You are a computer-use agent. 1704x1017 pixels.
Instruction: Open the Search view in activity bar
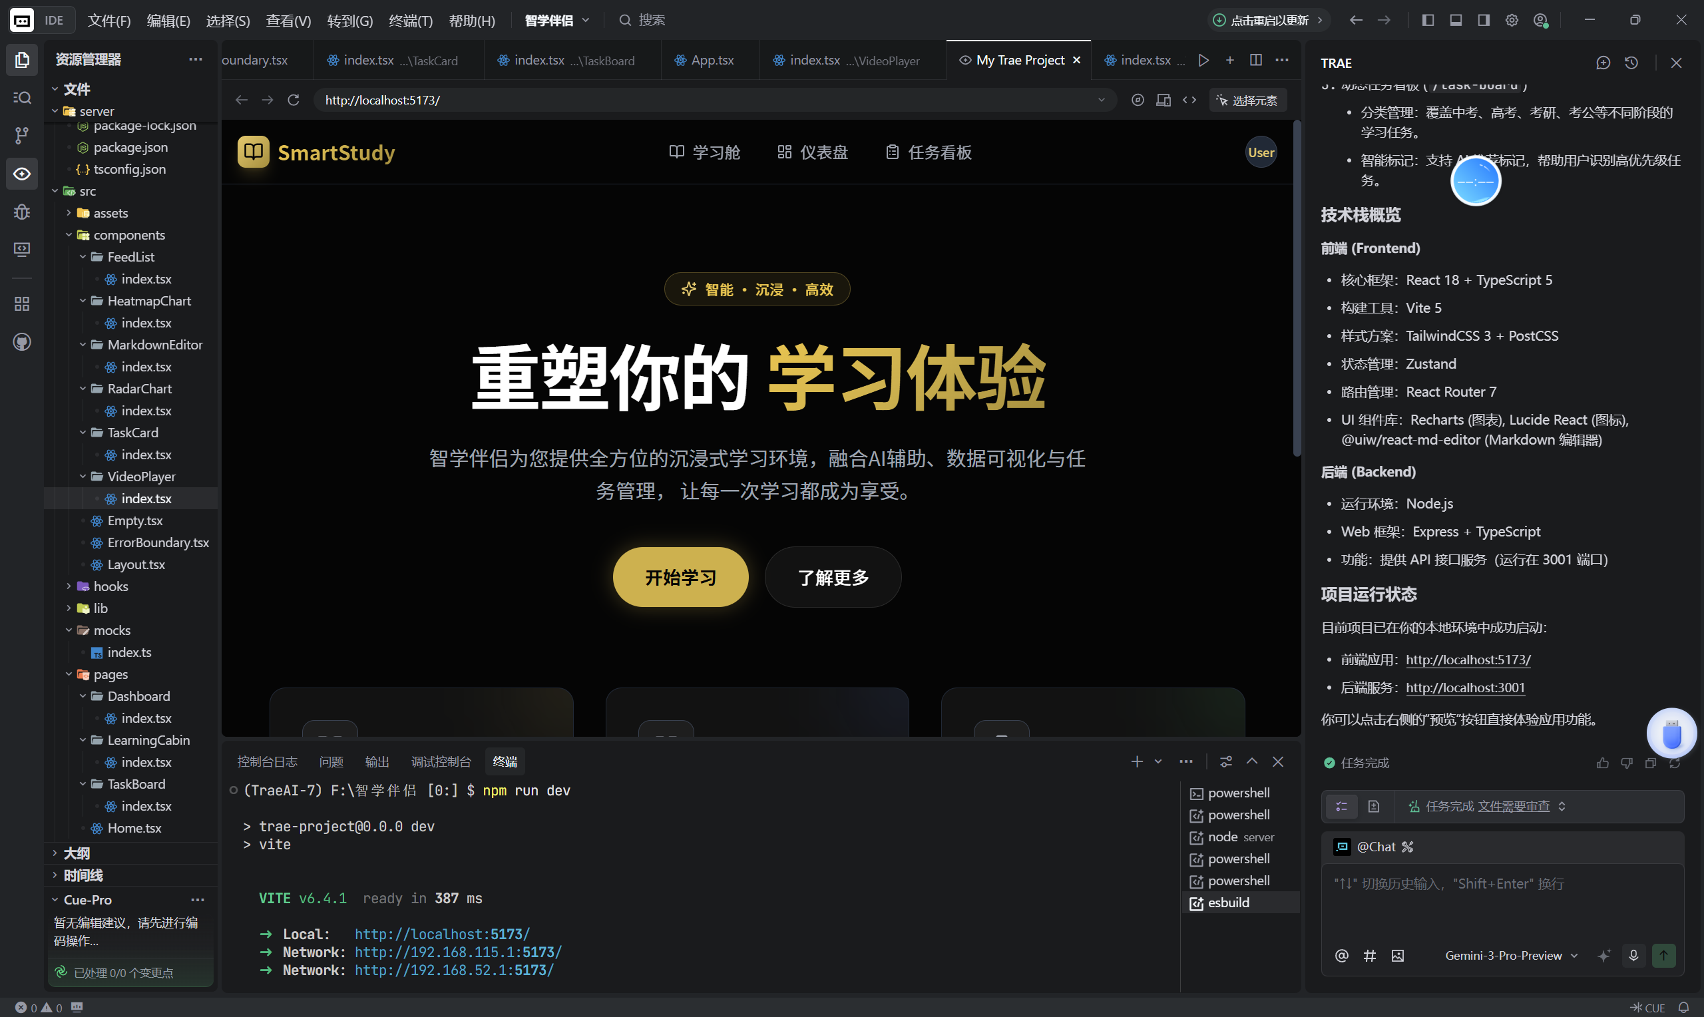pos(22,97)
